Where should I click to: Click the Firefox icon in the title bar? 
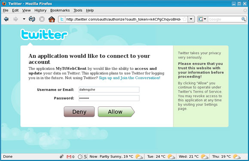(x=4, y=3)
